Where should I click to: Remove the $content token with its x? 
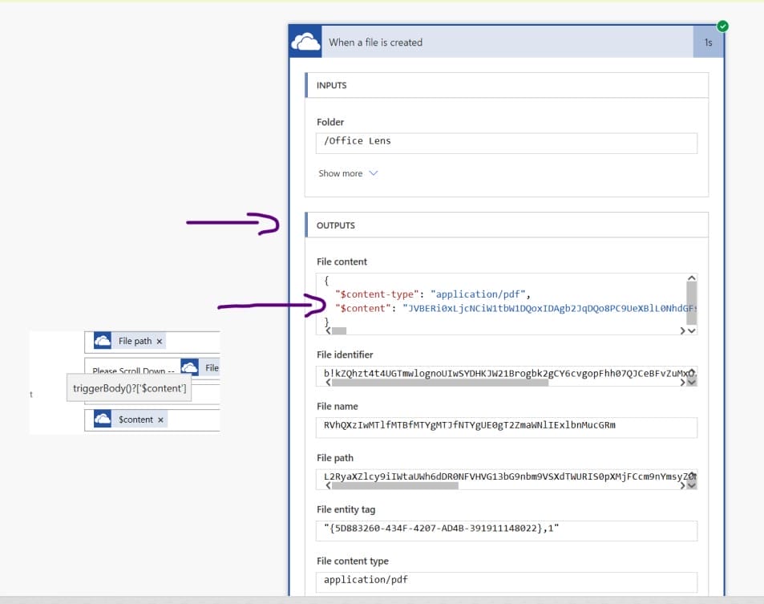coord(163,419)
